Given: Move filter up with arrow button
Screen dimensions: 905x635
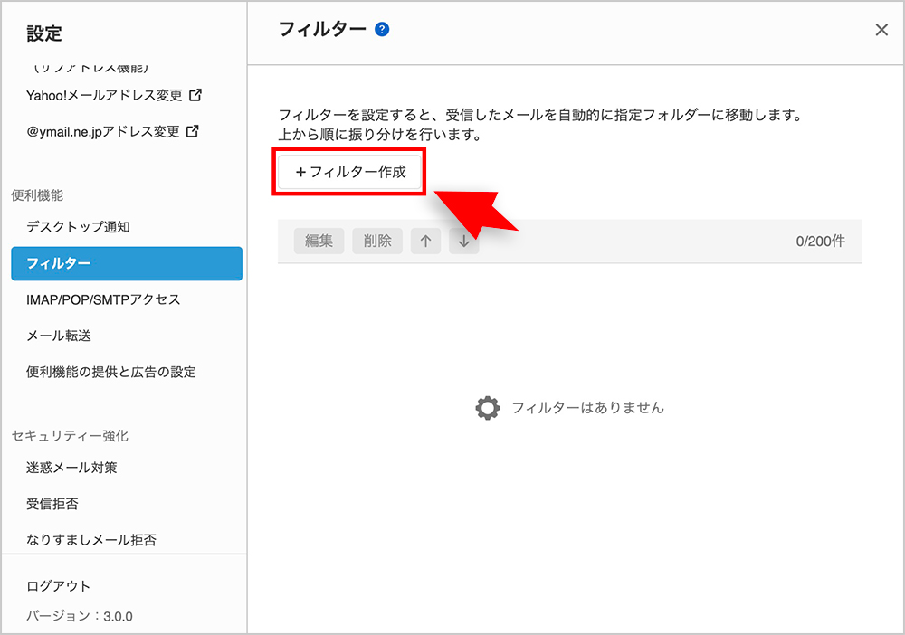Looking at the screenshot, I should (426, 242).
